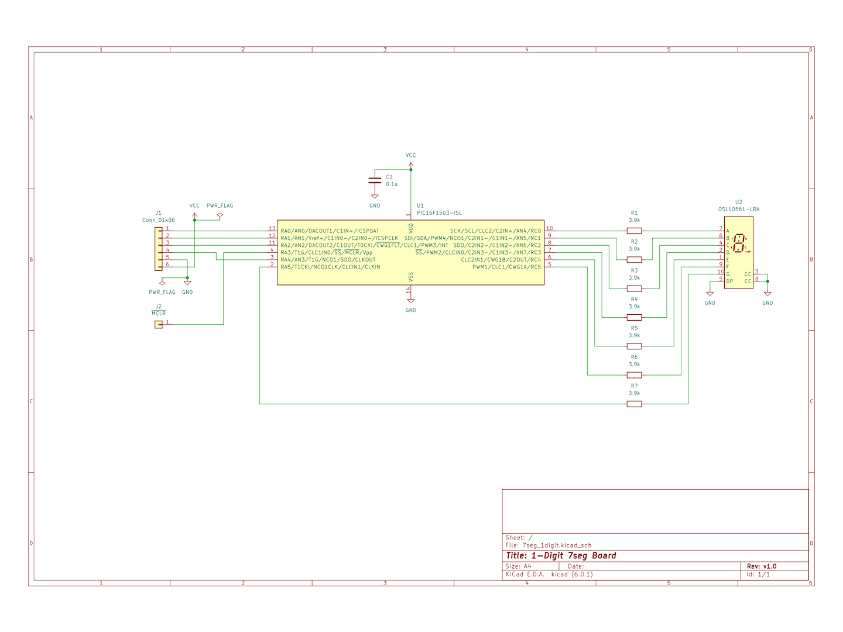The image size is (843, 632).
Task: Click the R4 resistor symbol
Action: tap(634, 317)
